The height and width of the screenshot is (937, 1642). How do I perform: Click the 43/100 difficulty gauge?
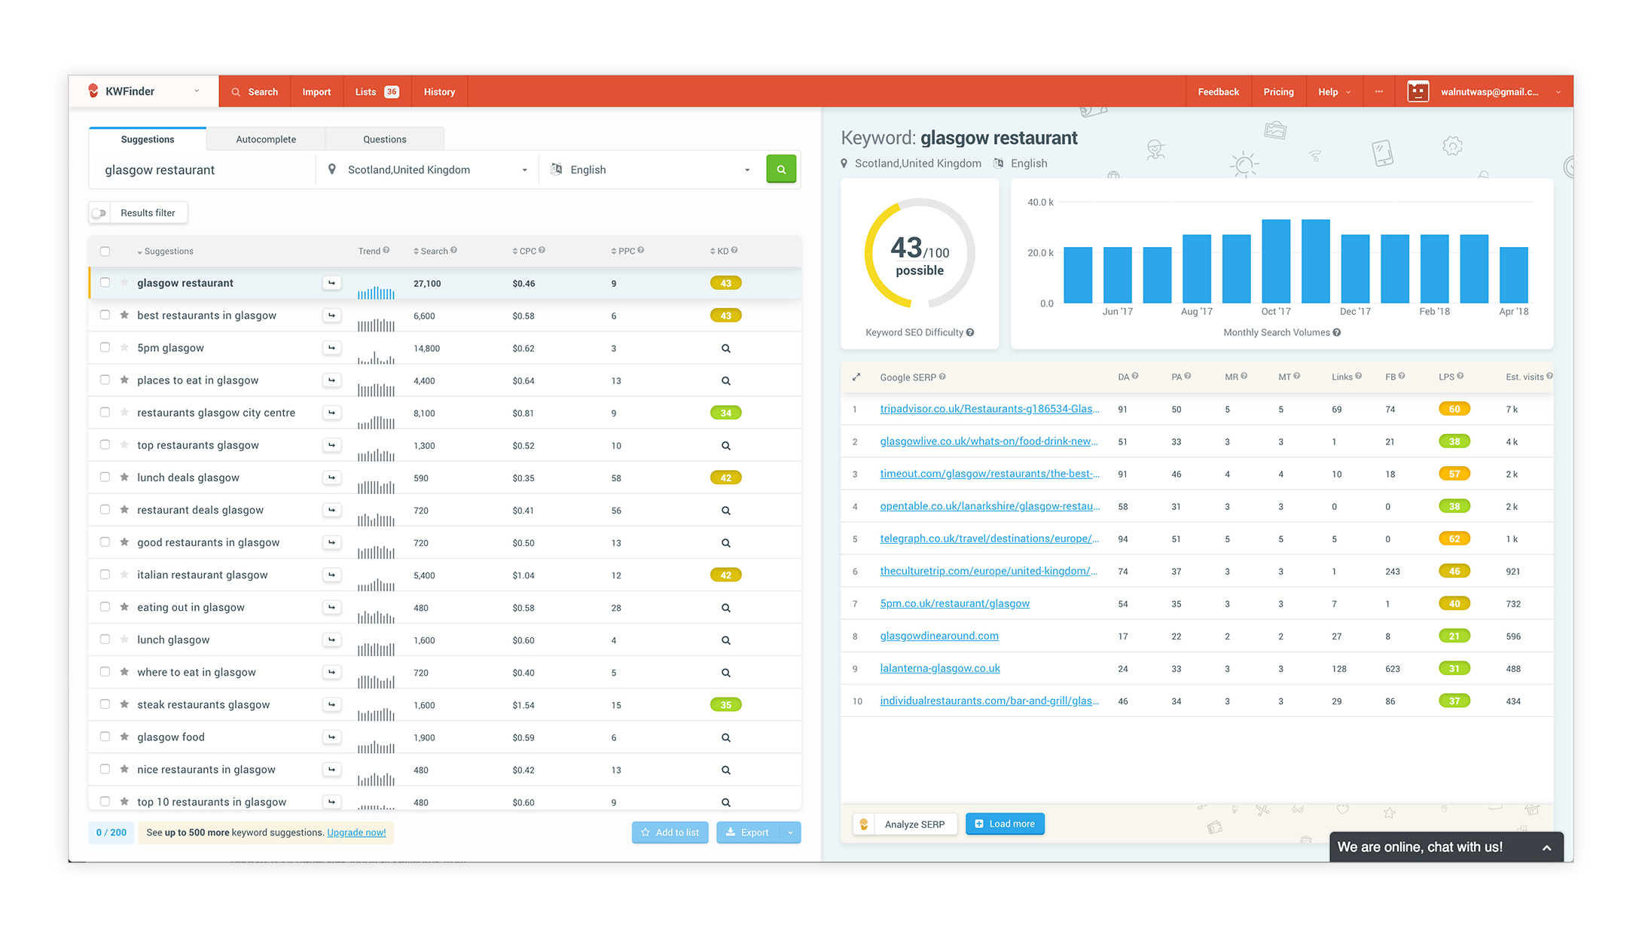coord(920,254)
